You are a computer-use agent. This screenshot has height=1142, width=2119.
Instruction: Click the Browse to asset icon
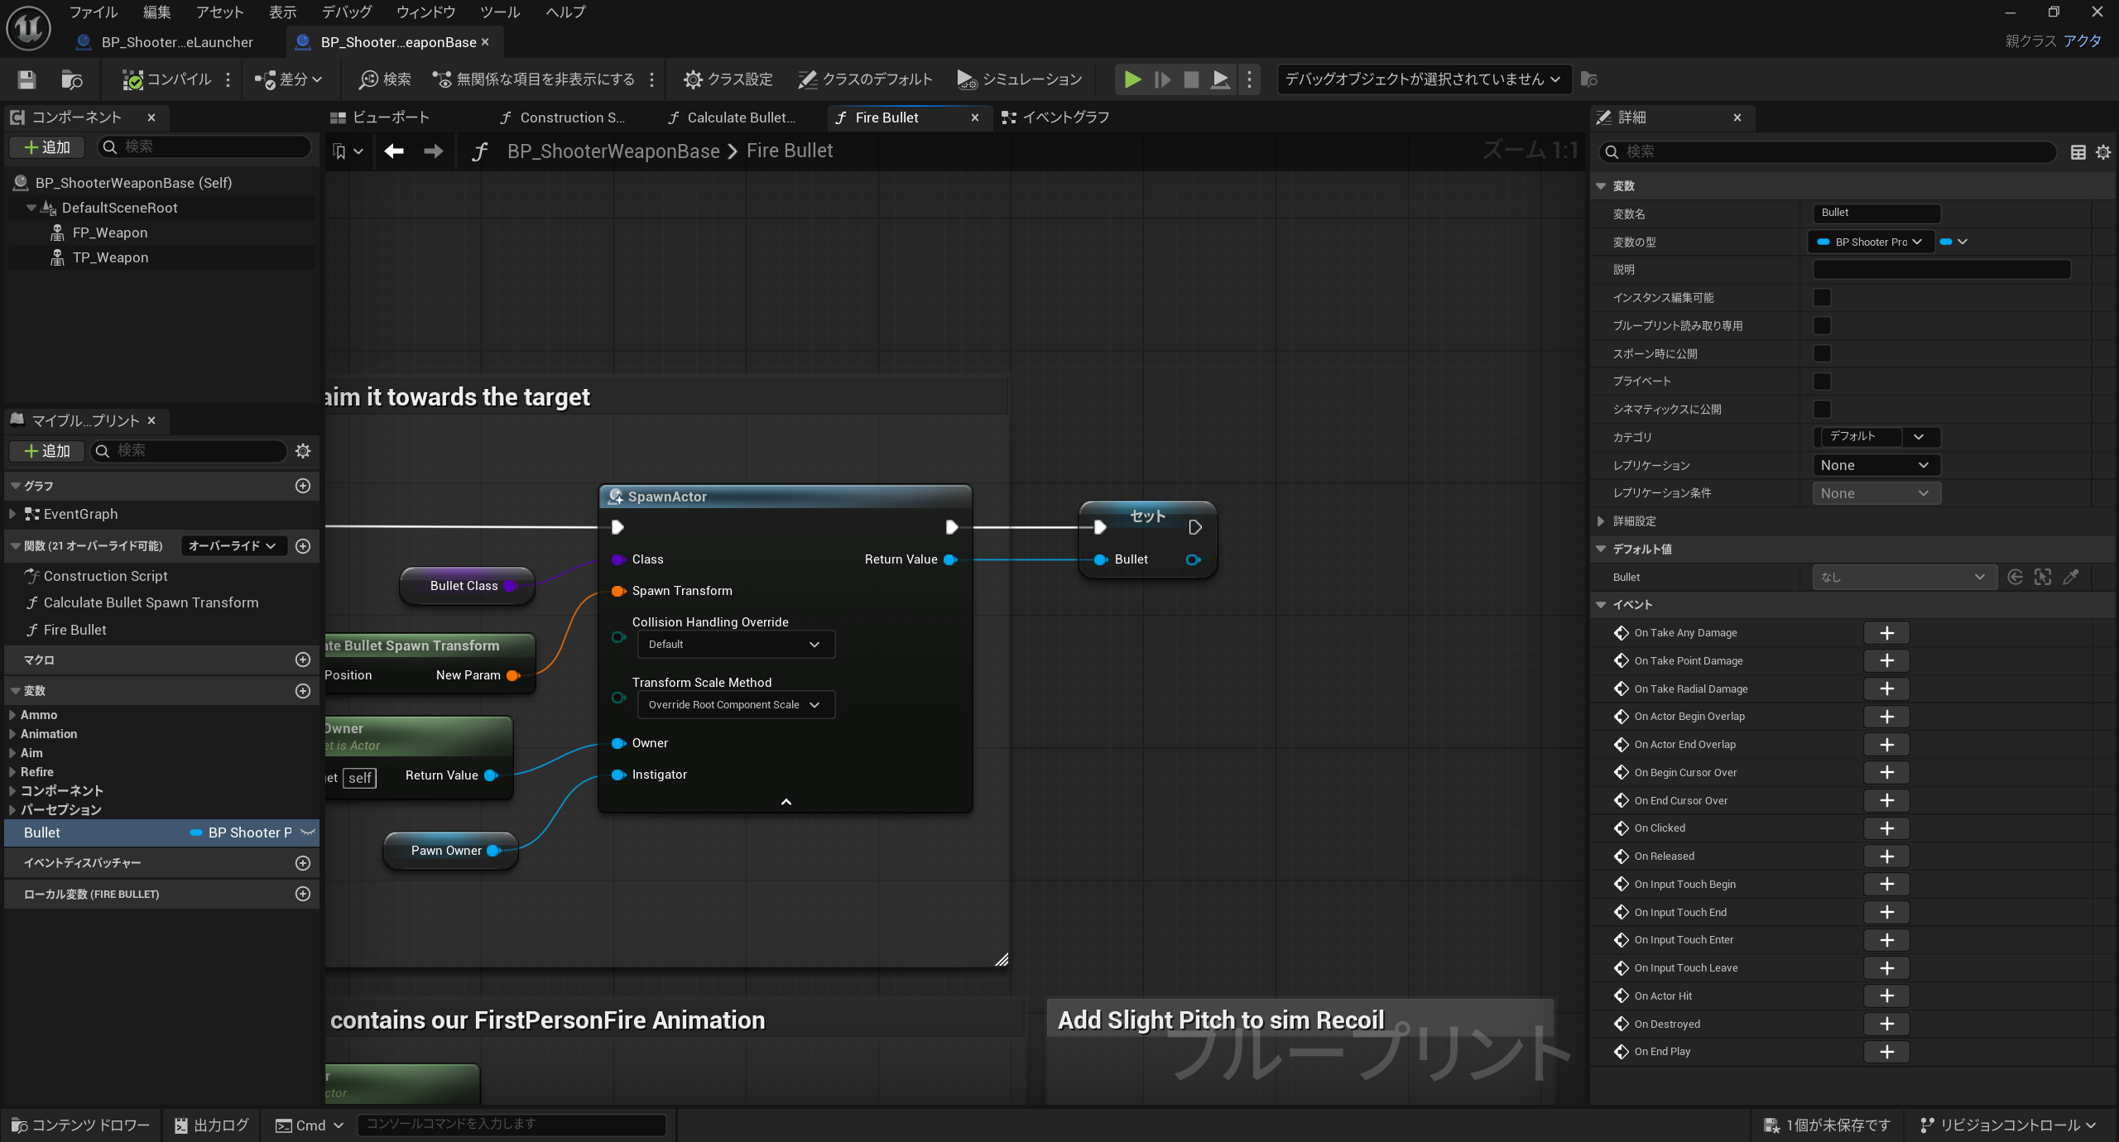(x=72, y=79)
